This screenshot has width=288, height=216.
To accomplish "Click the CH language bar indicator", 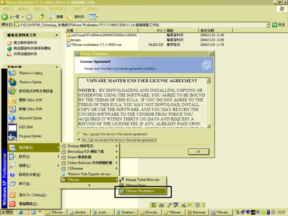I will click(153, 205).
